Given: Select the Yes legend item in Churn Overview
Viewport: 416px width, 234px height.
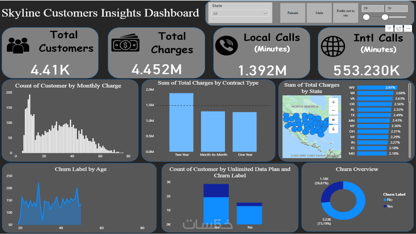Looking at the screenshot, I should tap(388, 206).
